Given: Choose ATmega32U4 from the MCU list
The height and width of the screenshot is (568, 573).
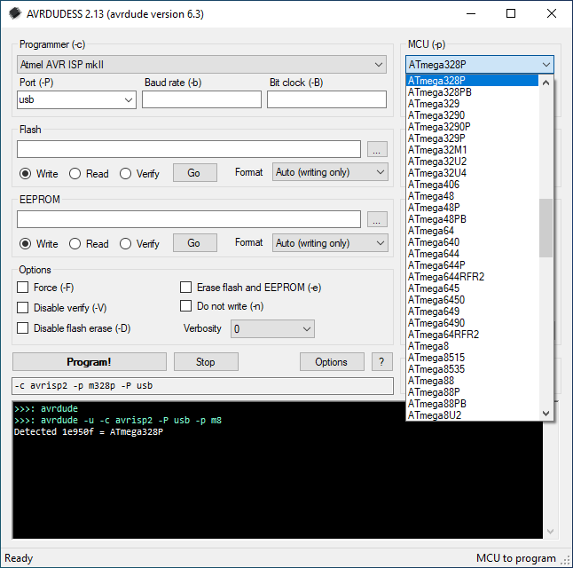Looking at the screenshot, I should tap(472, 173).
